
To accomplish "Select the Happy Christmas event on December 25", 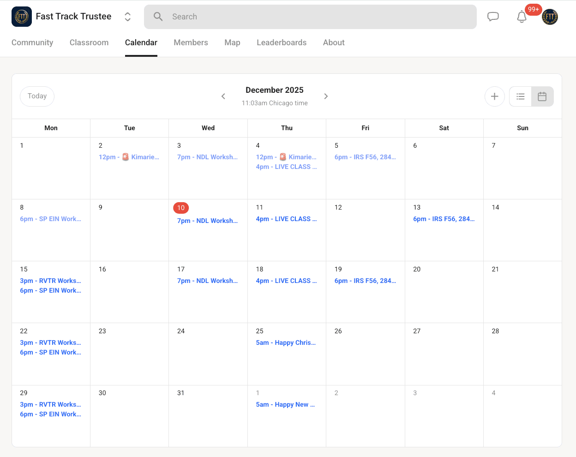I will click(x=286, y=343).
